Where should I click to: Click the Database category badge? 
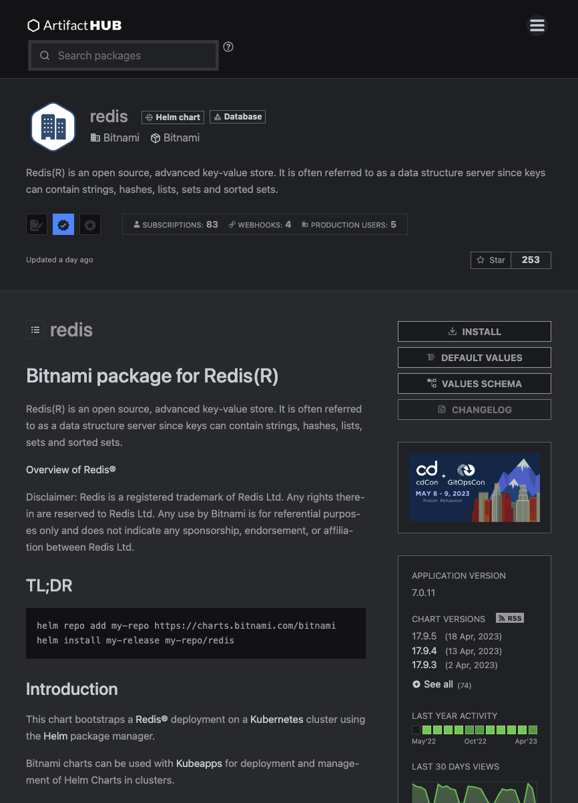pos(238,117)
